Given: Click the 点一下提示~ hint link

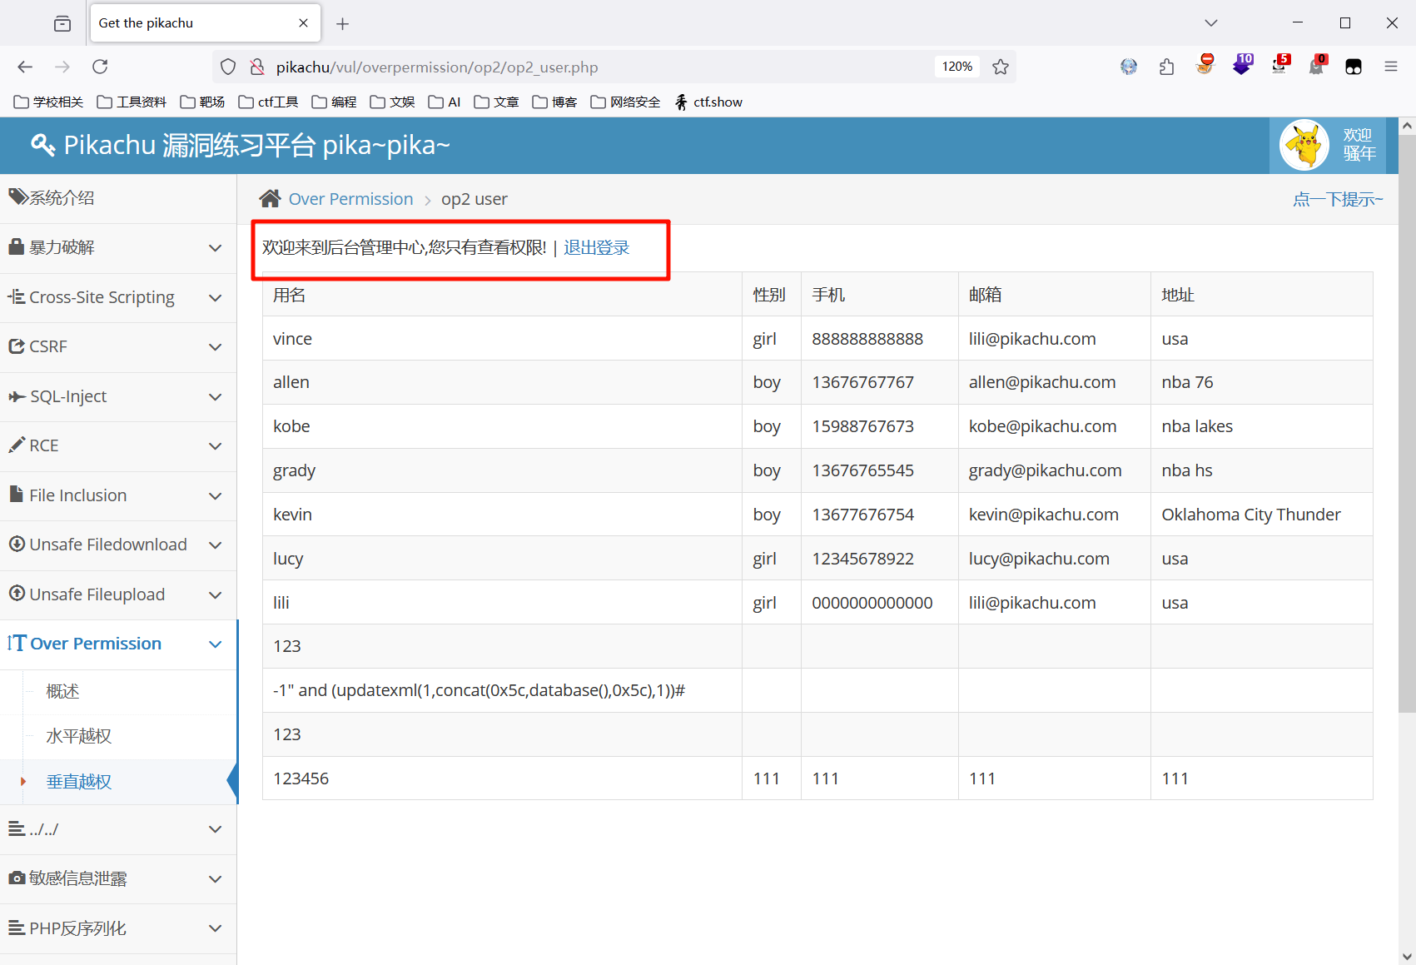Looking at the screenshot, I should [x=1337, y=199].
